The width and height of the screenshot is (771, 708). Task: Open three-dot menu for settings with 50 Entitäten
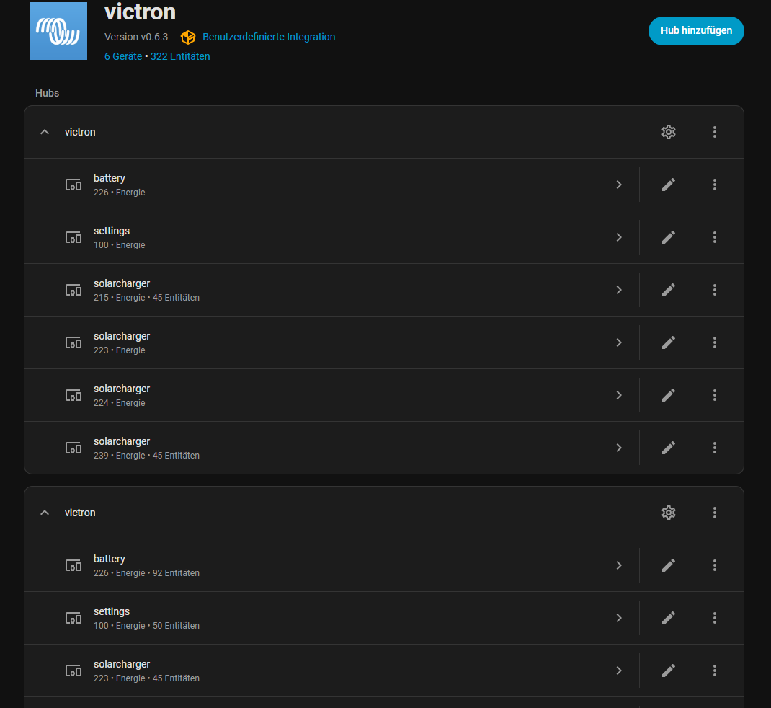coord(714,618)
